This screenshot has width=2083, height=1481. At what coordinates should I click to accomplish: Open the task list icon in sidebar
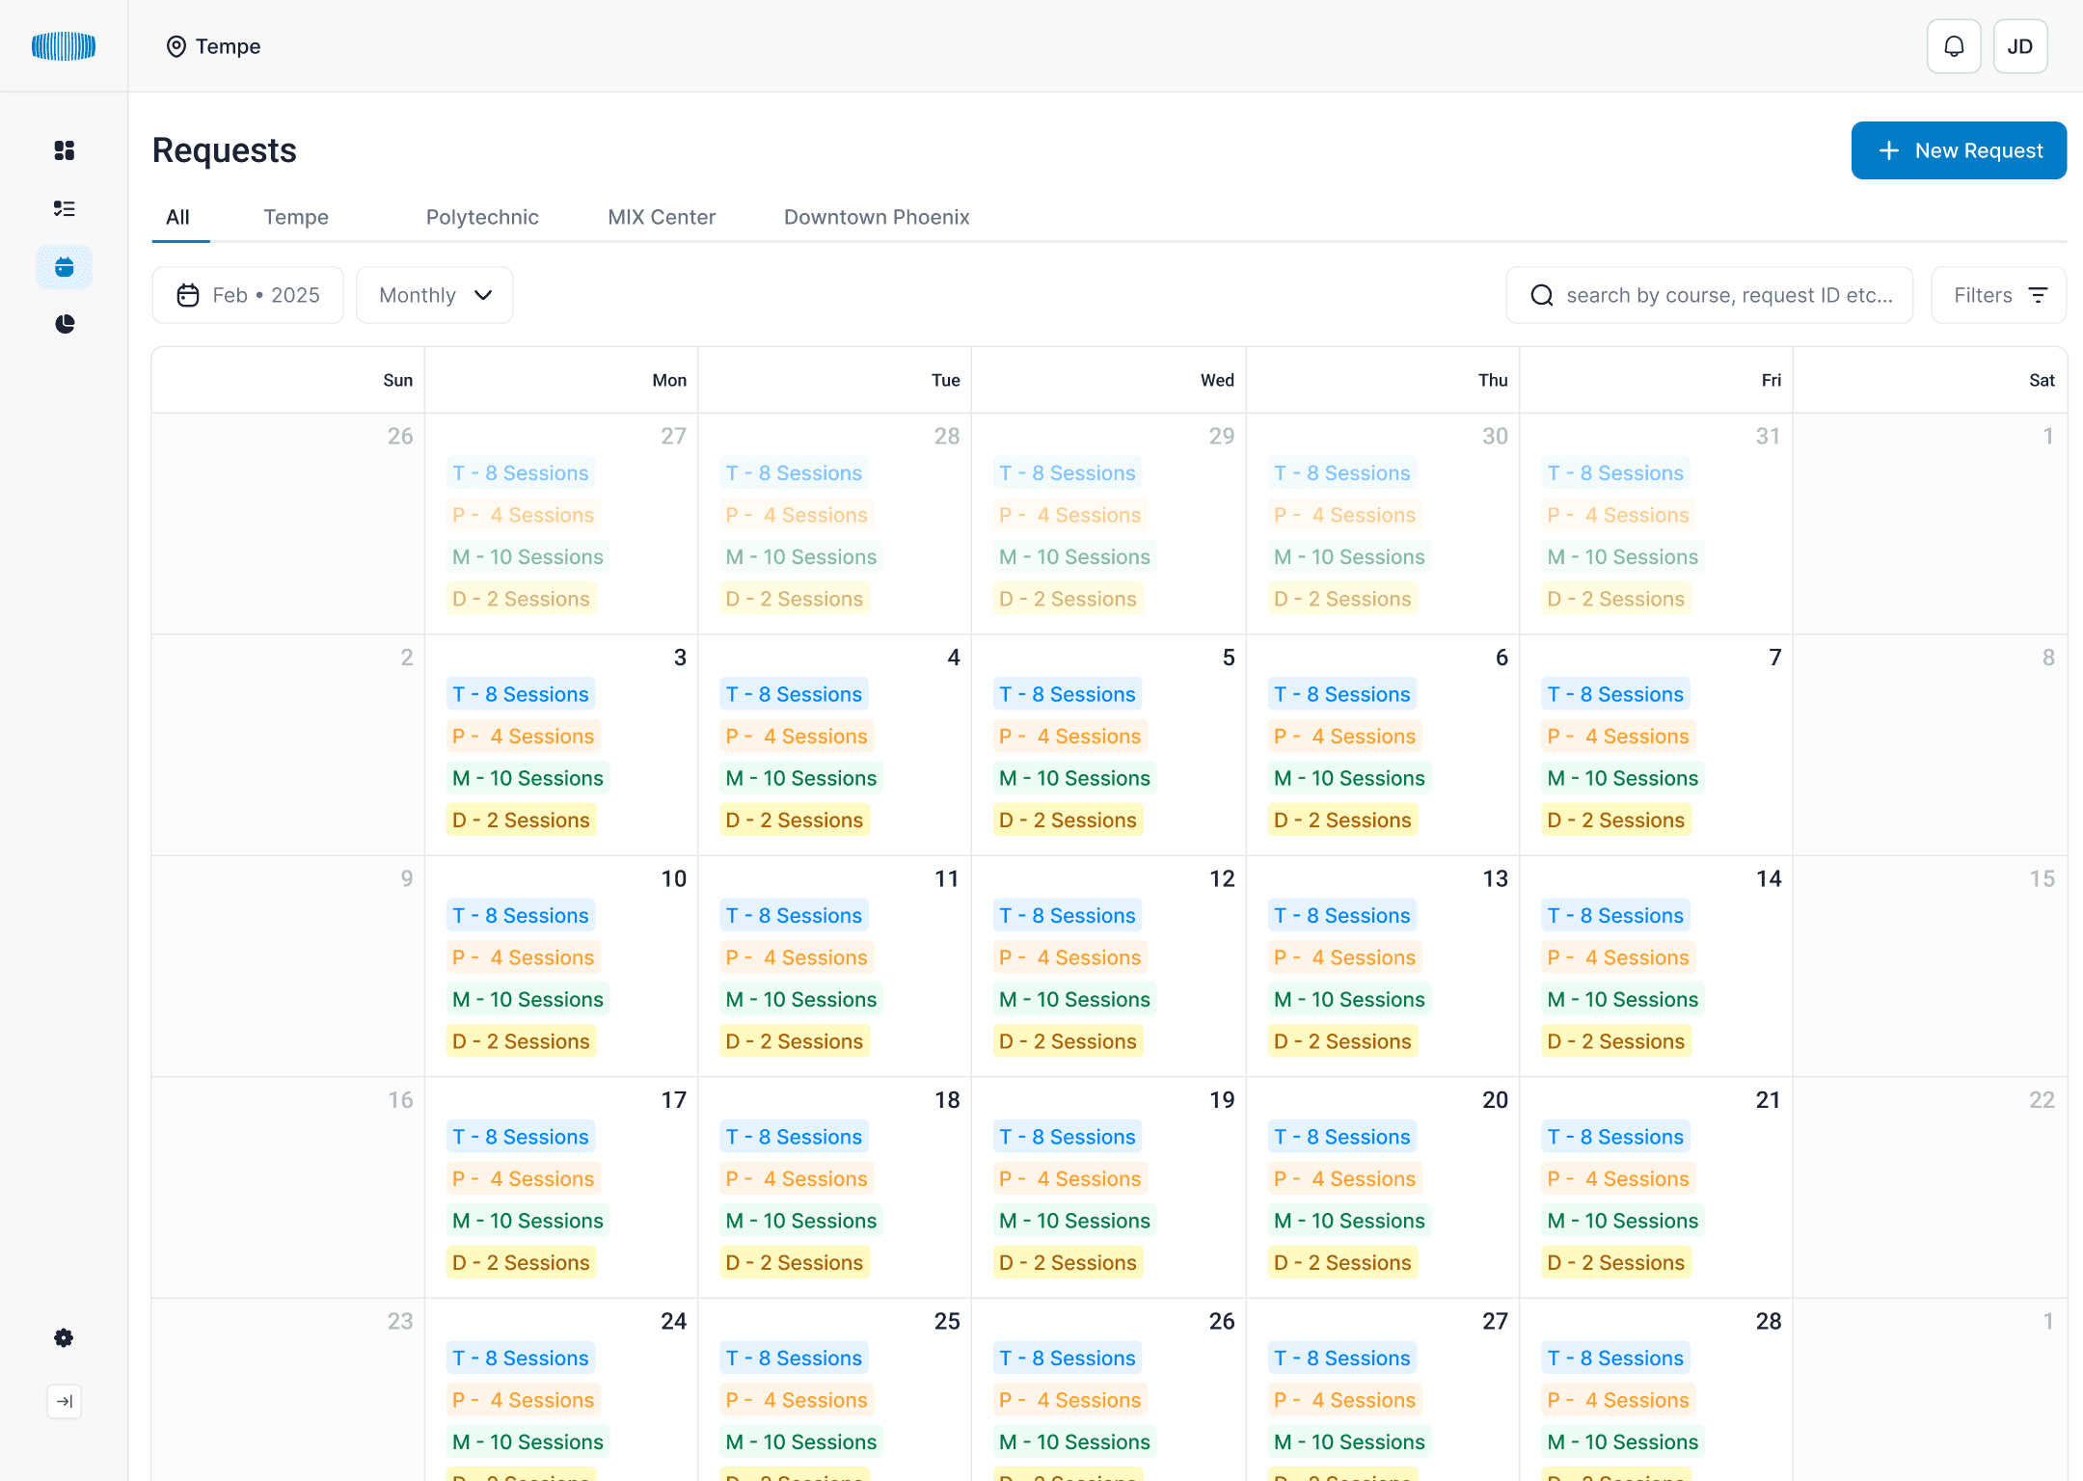(x=64, y=208)
